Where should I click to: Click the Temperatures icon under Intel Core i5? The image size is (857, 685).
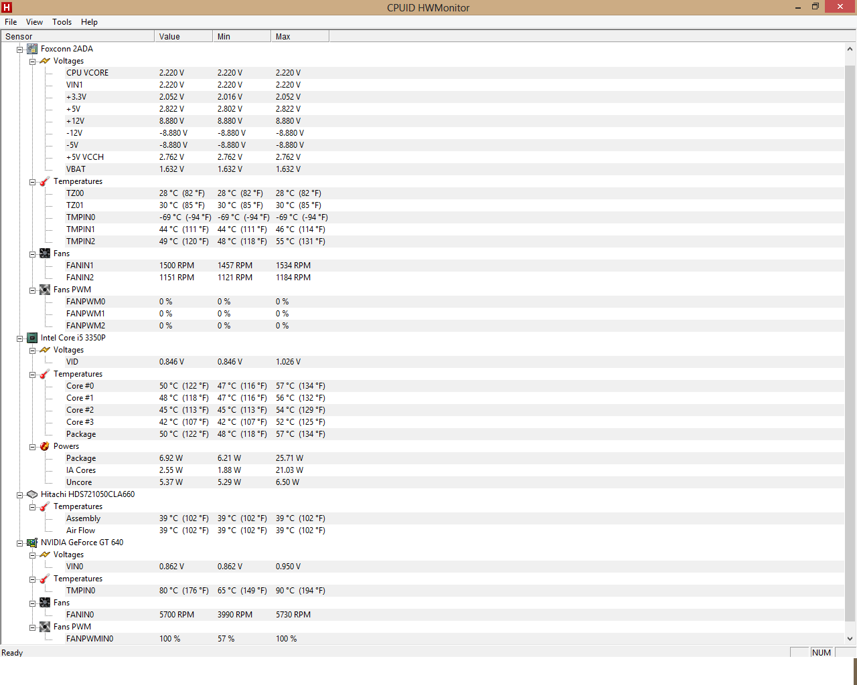(45, 374)
